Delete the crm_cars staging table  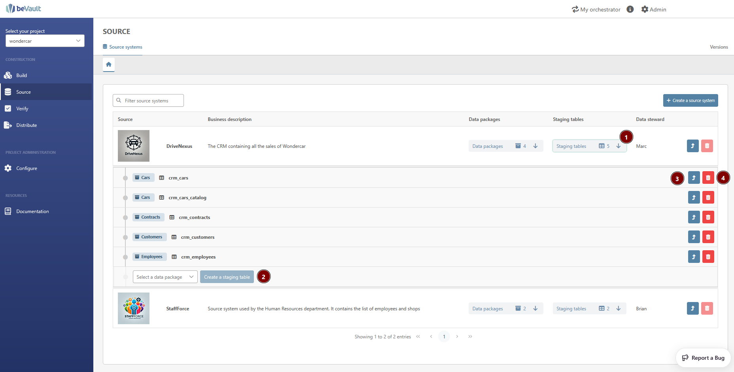pos(708,178)
